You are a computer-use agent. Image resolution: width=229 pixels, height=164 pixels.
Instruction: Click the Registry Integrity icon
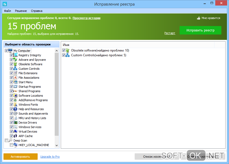[15, 55]
